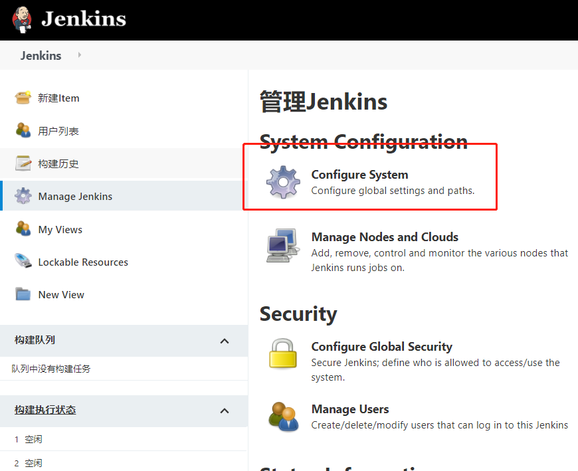Open My Views in the sidebar
Screen dimensions: 578x471
(x=60, y=230)
